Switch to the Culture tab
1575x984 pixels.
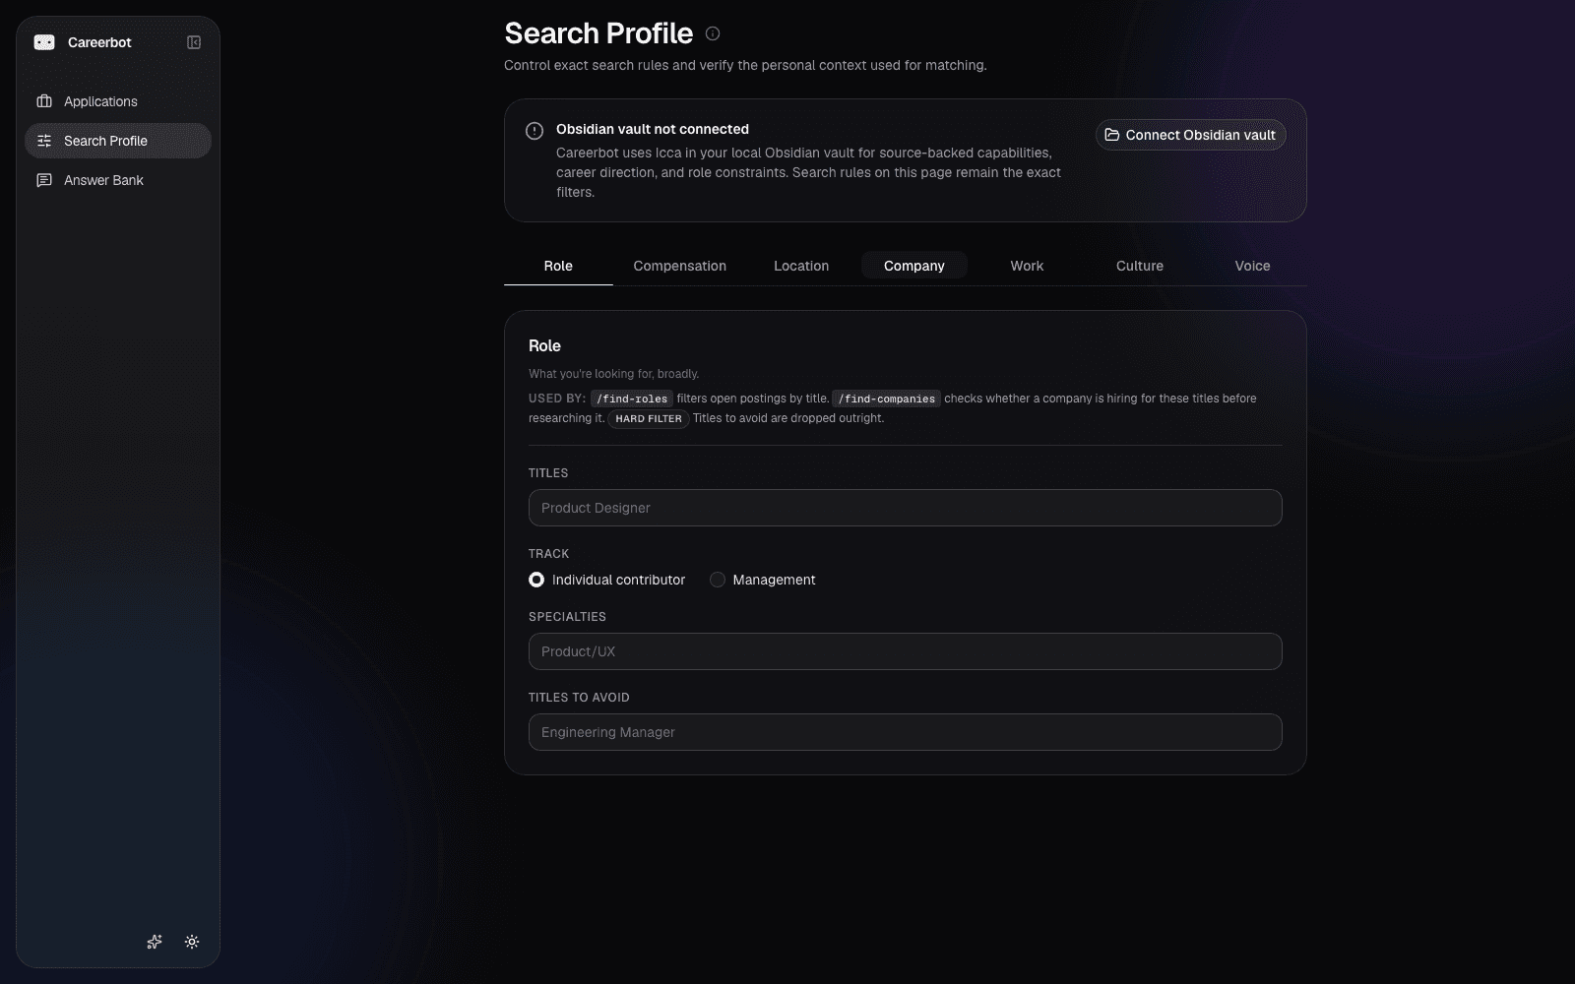pyautogui.click(x=1140, y=266)
